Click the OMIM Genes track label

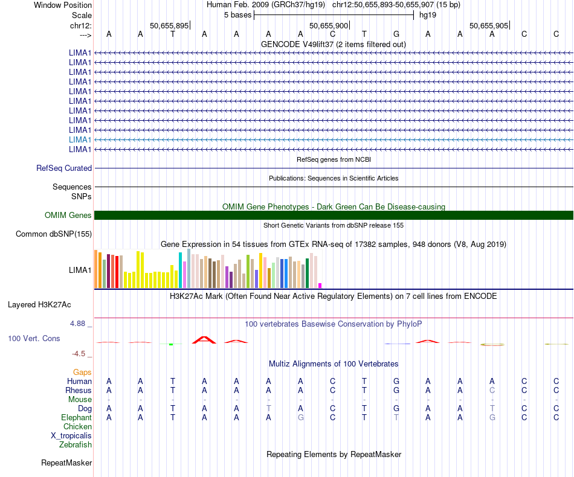click(68, 215)
